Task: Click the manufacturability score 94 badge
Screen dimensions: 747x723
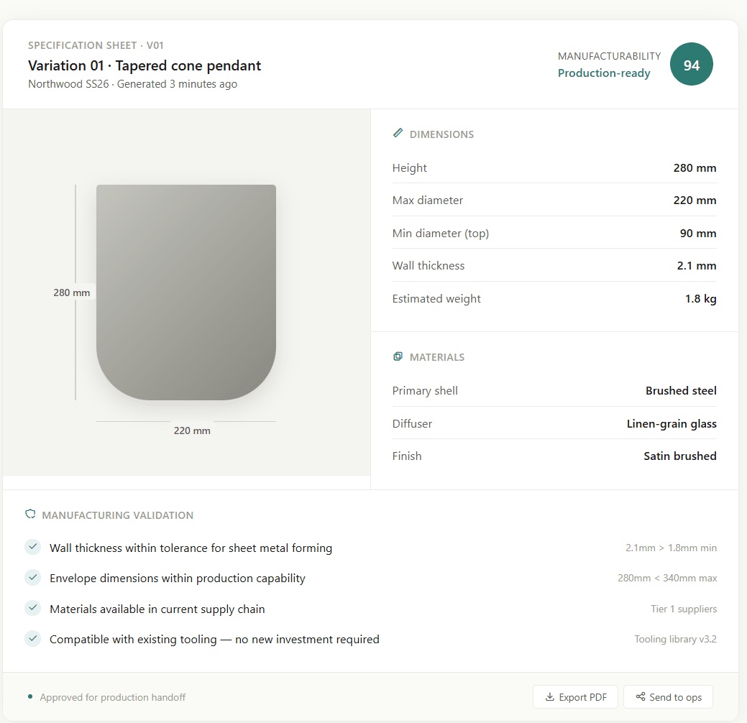Action: click(691, 64)
